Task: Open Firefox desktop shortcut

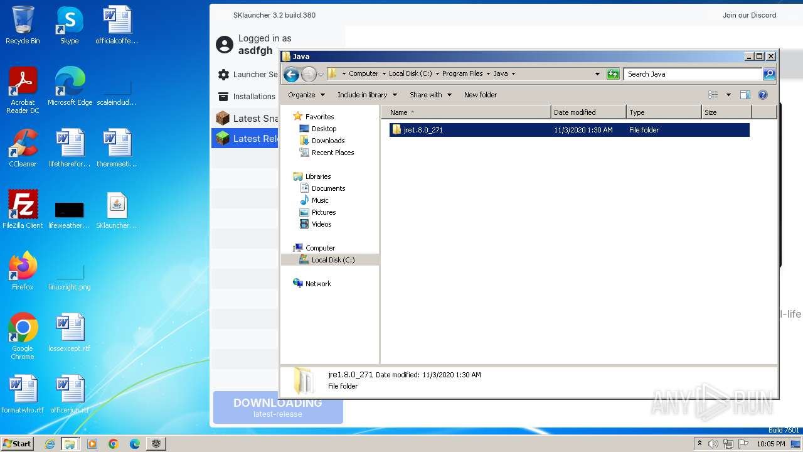Action: point(23,271)
